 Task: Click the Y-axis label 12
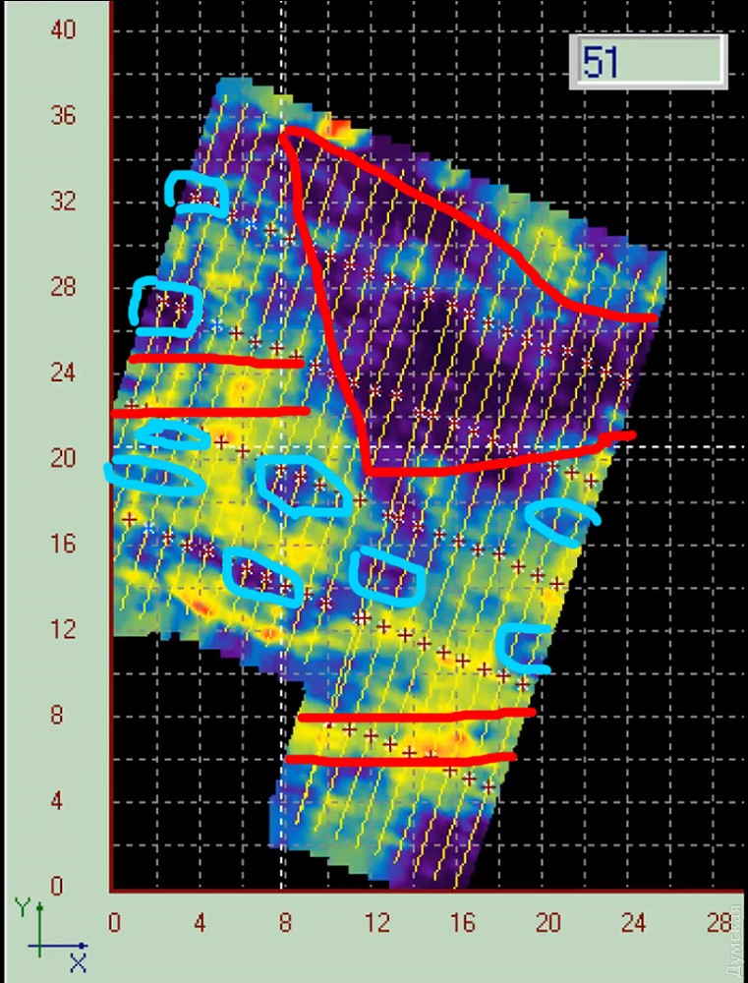point(63,629)
